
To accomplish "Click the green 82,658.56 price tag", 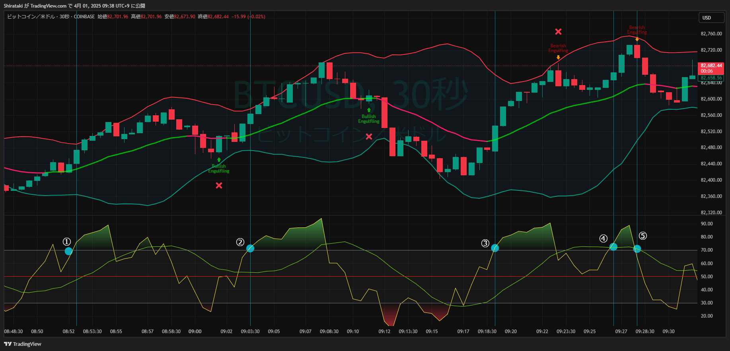I will (711, 78).
